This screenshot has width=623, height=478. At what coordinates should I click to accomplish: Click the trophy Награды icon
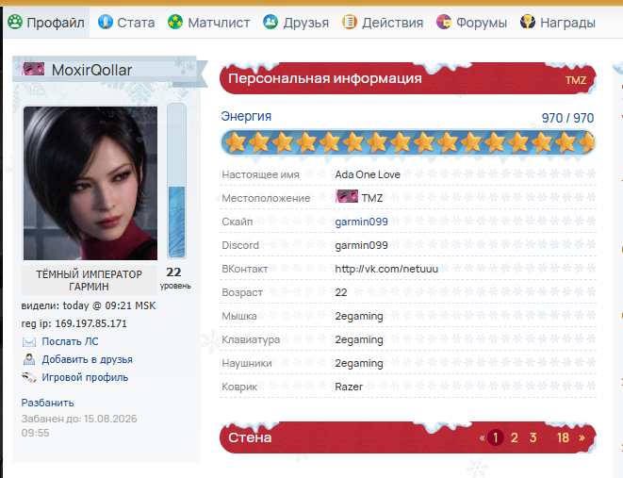528,22
